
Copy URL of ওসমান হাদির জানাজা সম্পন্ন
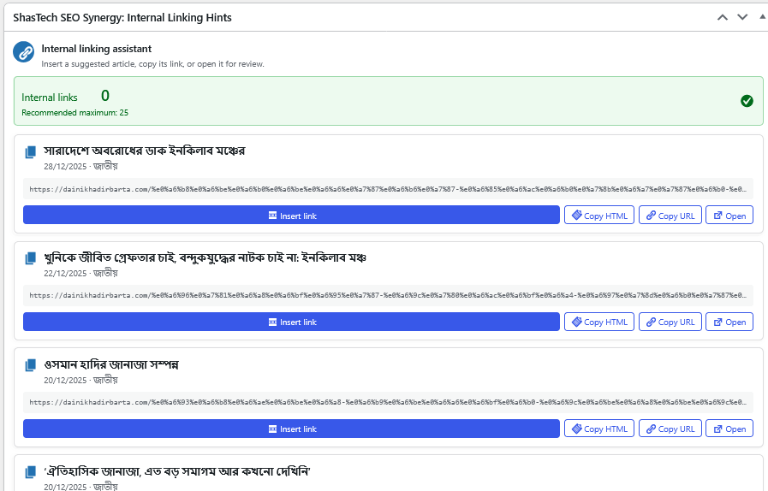coord(670,429)
